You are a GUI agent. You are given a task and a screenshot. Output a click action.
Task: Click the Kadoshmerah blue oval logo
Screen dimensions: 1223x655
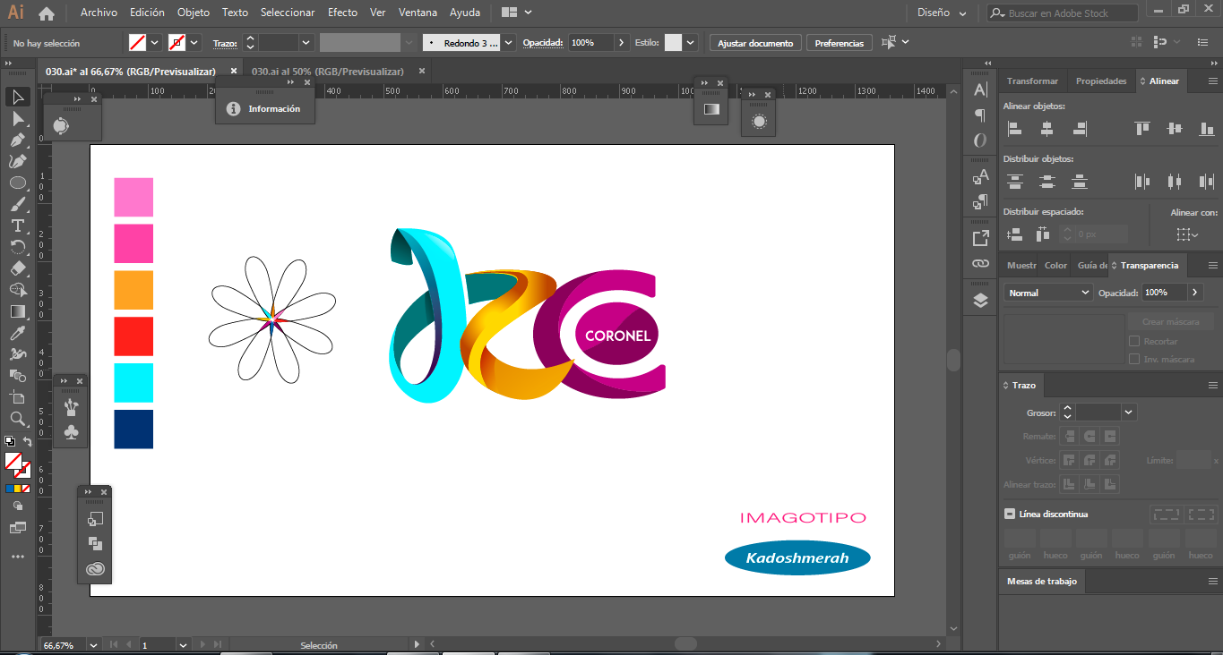point(797,558)
